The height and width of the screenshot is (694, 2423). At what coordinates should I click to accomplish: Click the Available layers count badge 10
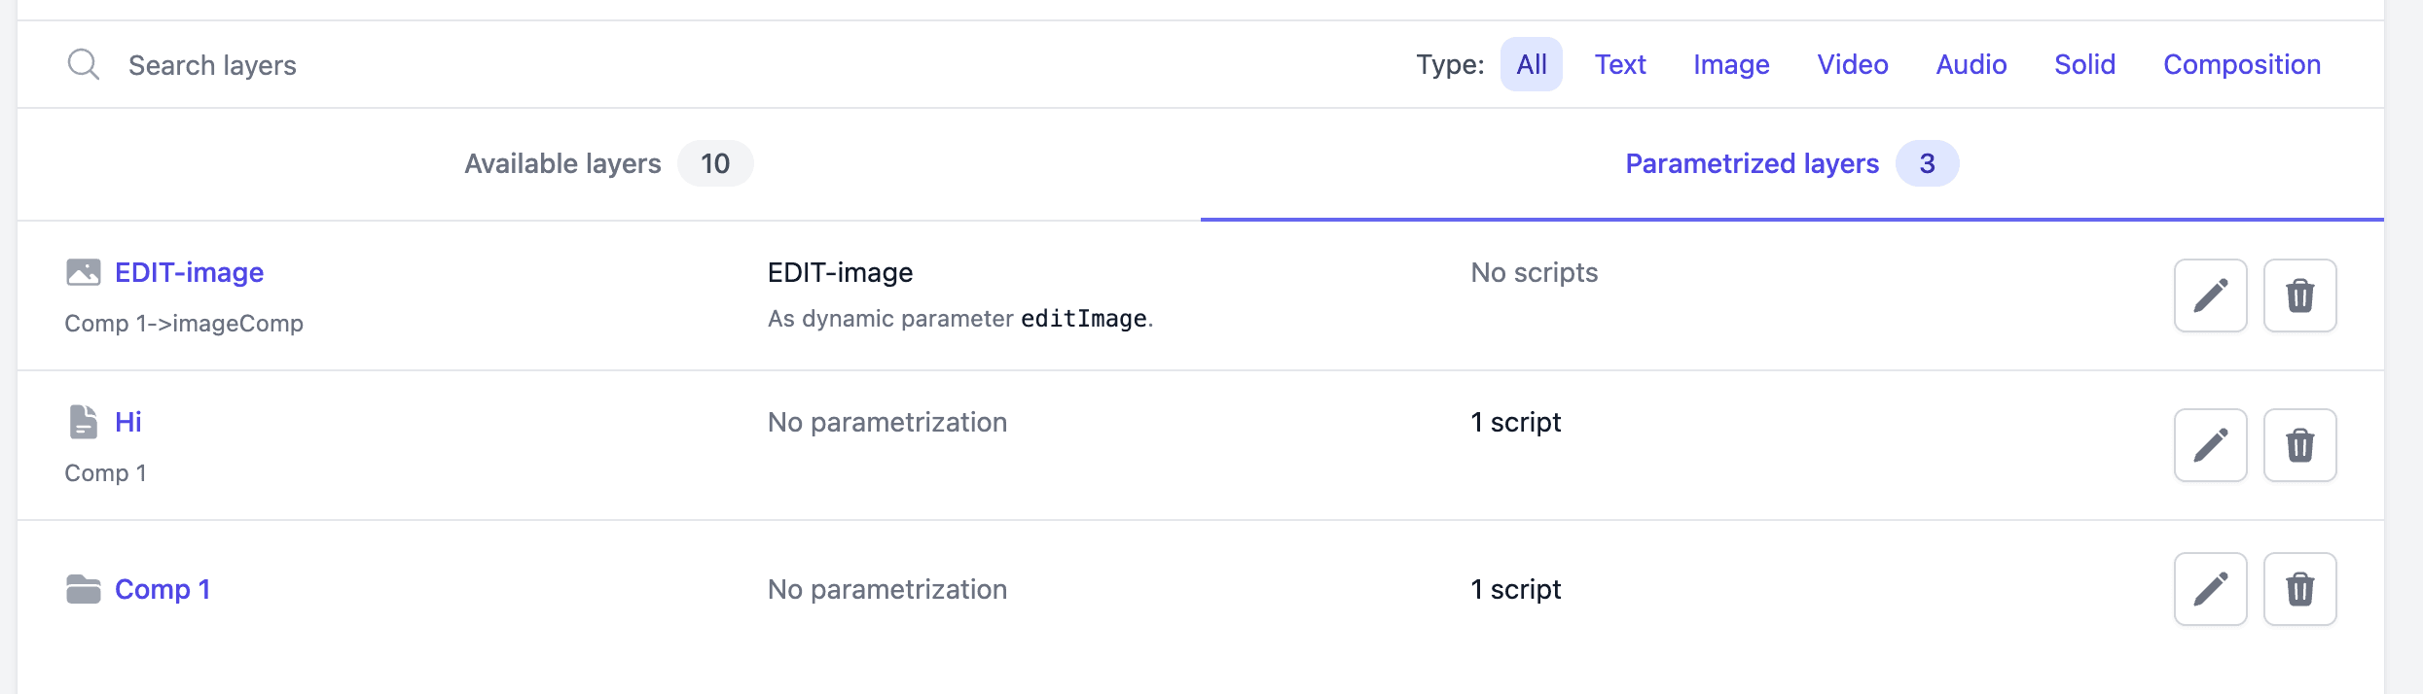[x=715, y=163]
